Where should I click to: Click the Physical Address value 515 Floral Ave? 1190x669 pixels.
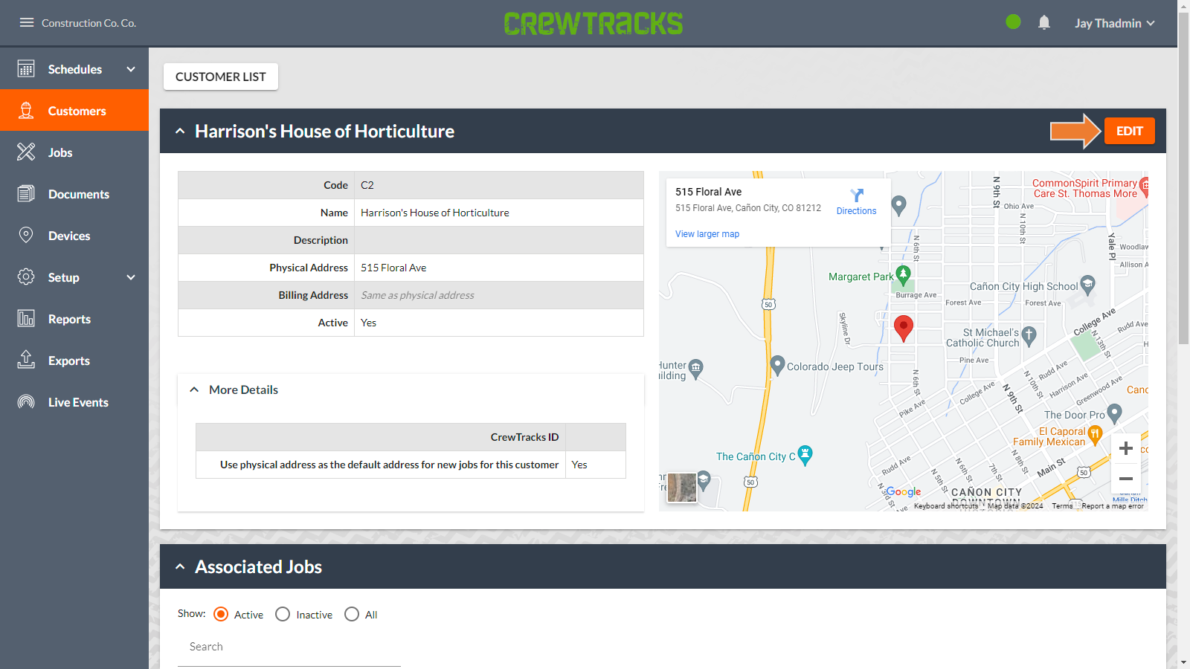393,268
